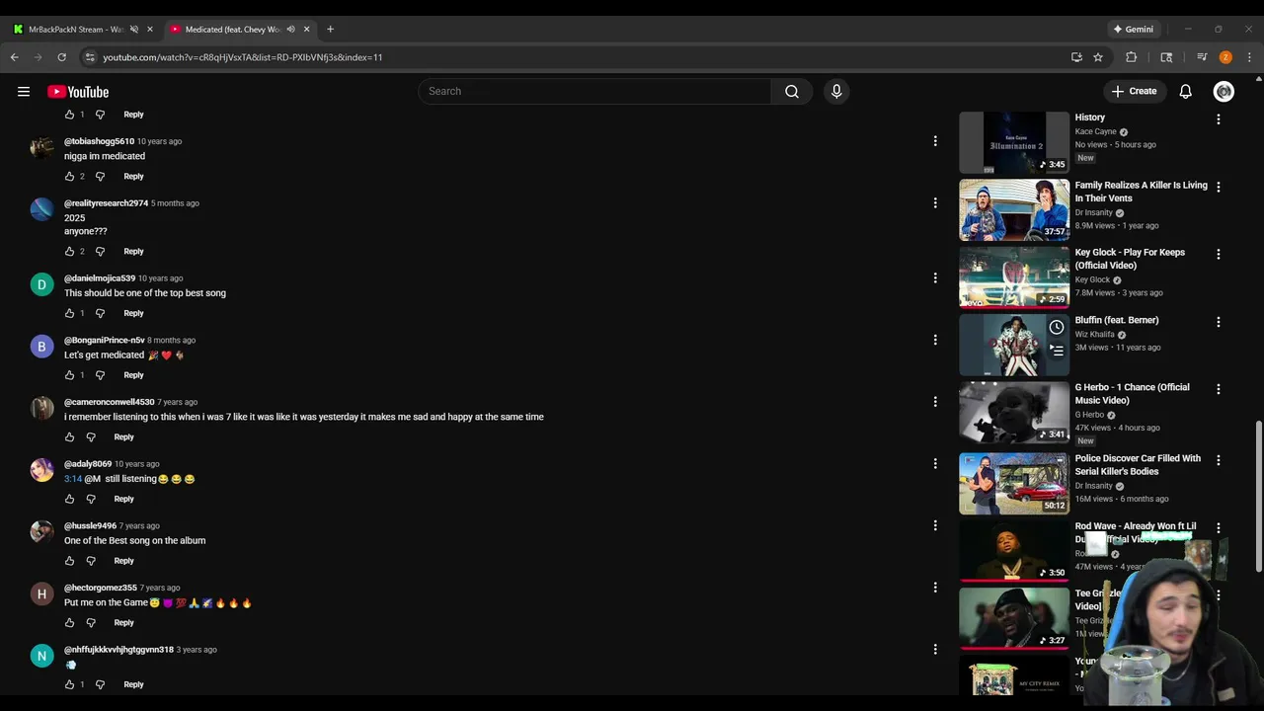Screen dimensions: 1264x711
Task: Like the comment by @tobiashogg5610
Action: (x=69, y=177)
